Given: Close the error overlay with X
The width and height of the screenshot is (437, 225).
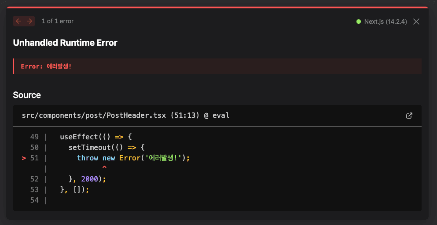Looking at the screenshot, I should click(x=416, y=22).
